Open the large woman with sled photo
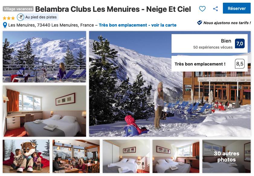The width and height of the screenshot is (254, 176). coord(170,84)
